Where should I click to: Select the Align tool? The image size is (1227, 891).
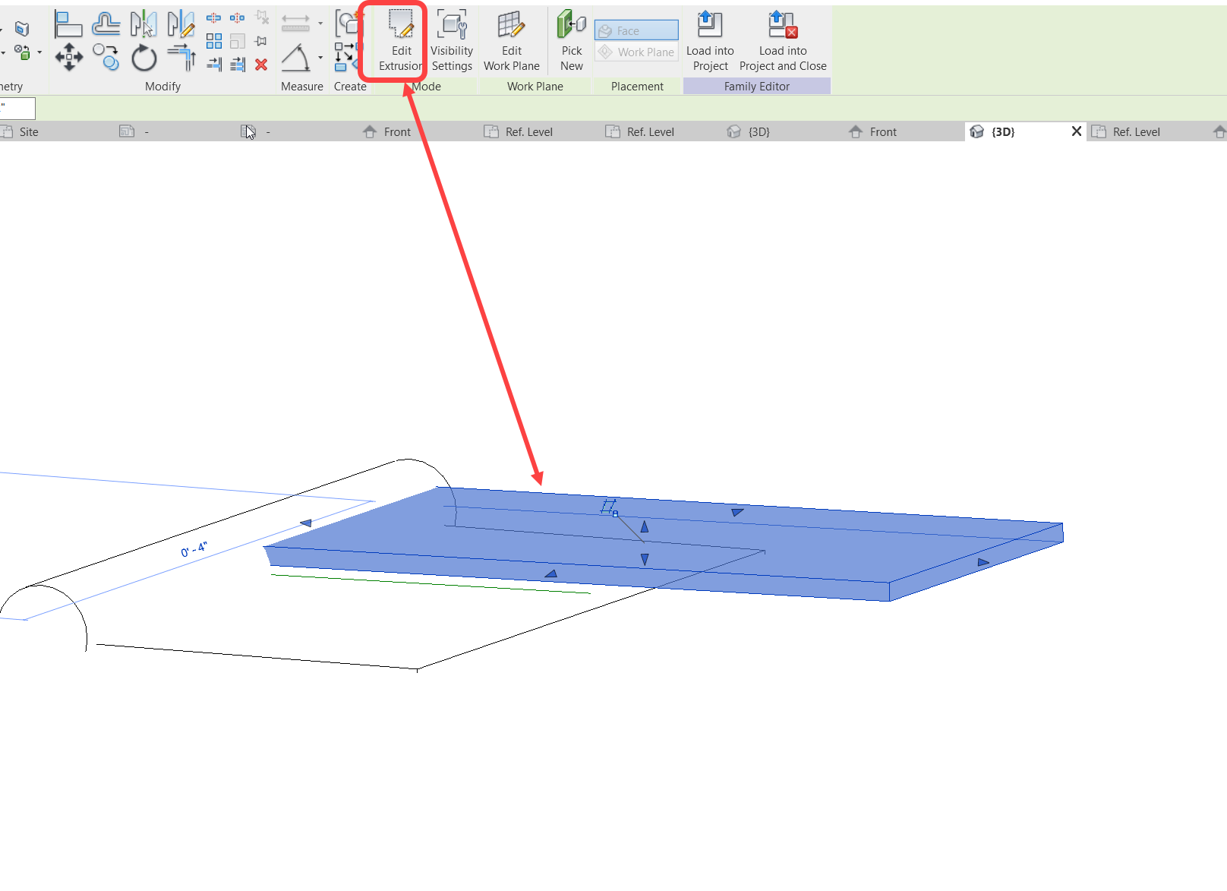(68, 23)
